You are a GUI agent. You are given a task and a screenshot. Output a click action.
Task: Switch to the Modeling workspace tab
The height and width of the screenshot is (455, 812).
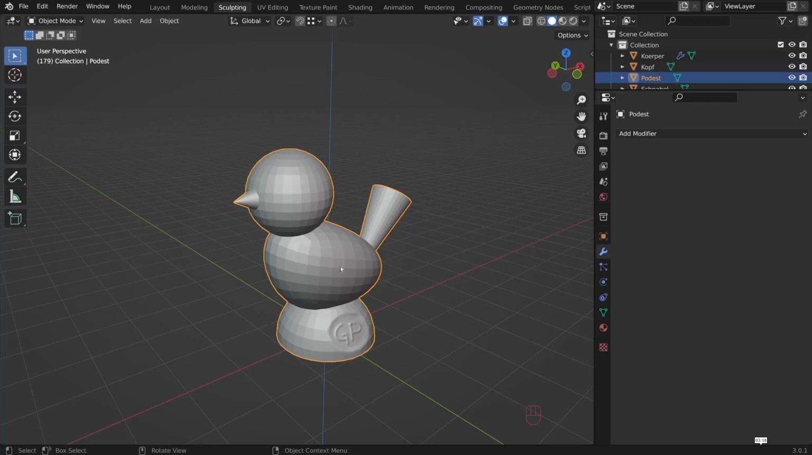[x=194, y=7]
